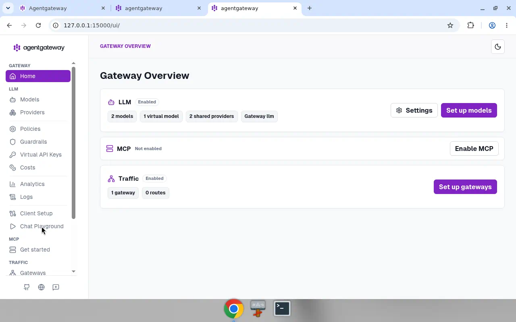516x322 pixels.
Task: Click the agentgateway logo in the sidebar
Action: 39,47
